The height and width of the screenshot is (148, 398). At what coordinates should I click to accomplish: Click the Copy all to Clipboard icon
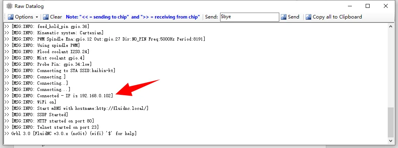point(308,17)
